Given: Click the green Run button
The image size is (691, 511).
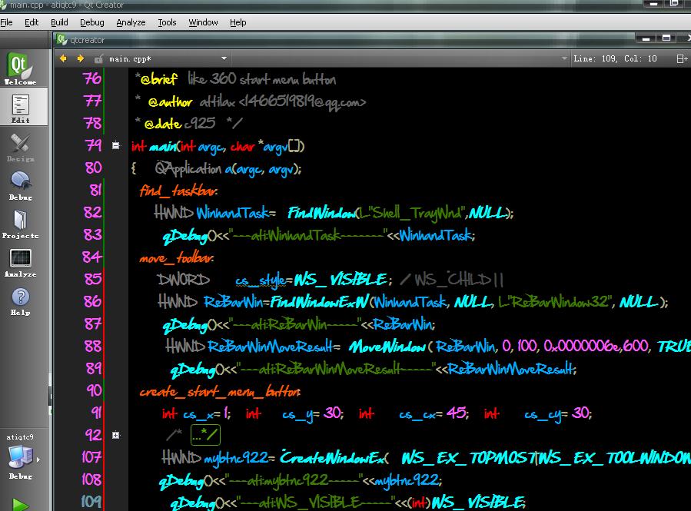Looking at the screenshot, I should pos(20,505).
